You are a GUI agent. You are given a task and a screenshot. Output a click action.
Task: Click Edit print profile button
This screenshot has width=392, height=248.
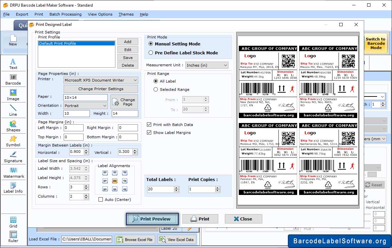(x=128, y=50)
